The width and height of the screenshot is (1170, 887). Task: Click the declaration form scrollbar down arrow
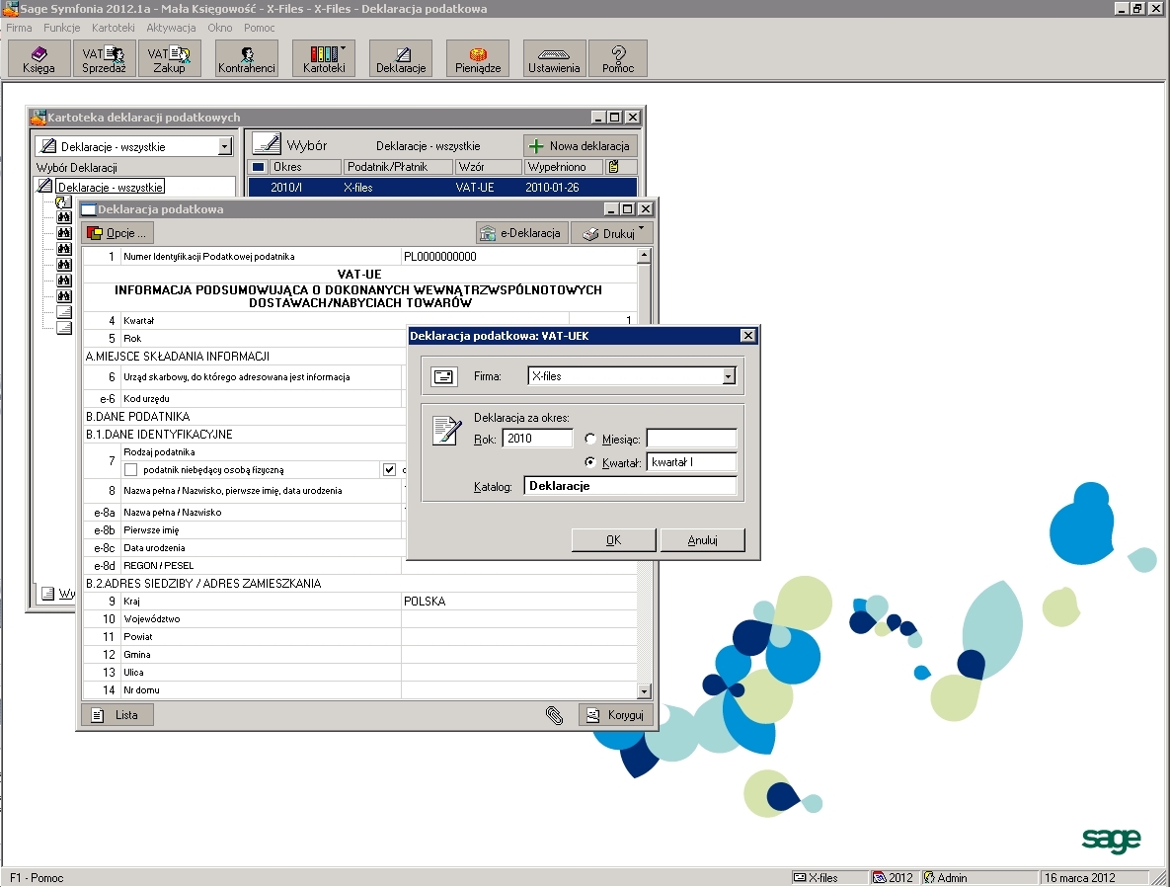[x=645, y=690]
